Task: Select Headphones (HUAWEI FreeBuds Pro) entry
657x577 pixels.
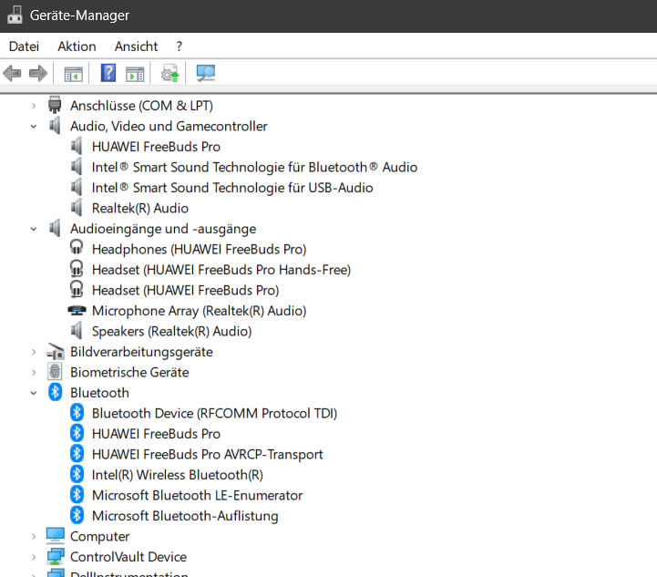Action: click(199, 250)
